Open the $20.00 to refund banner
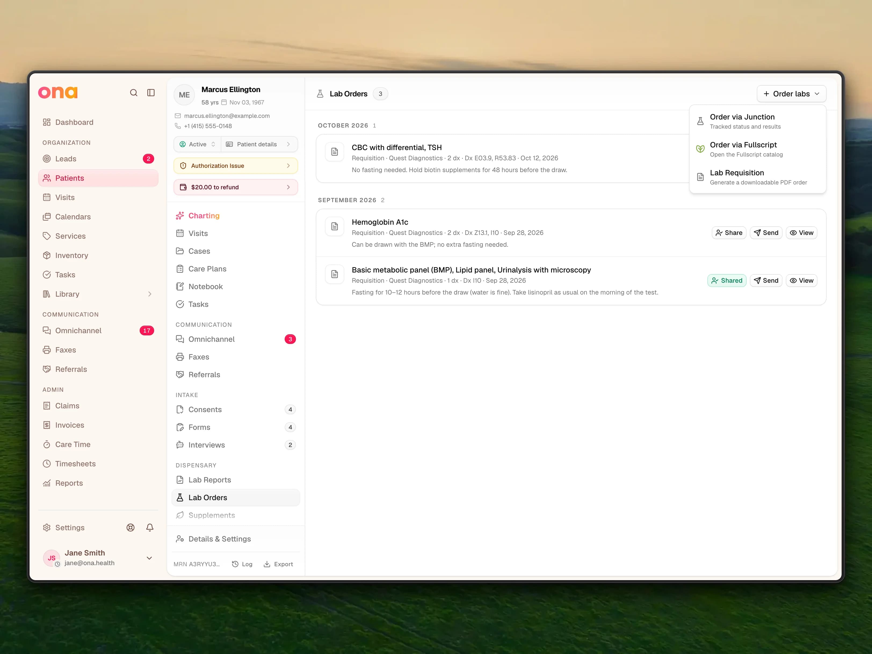This screenshot has width=872, height=654. click(x=236, y=187)
